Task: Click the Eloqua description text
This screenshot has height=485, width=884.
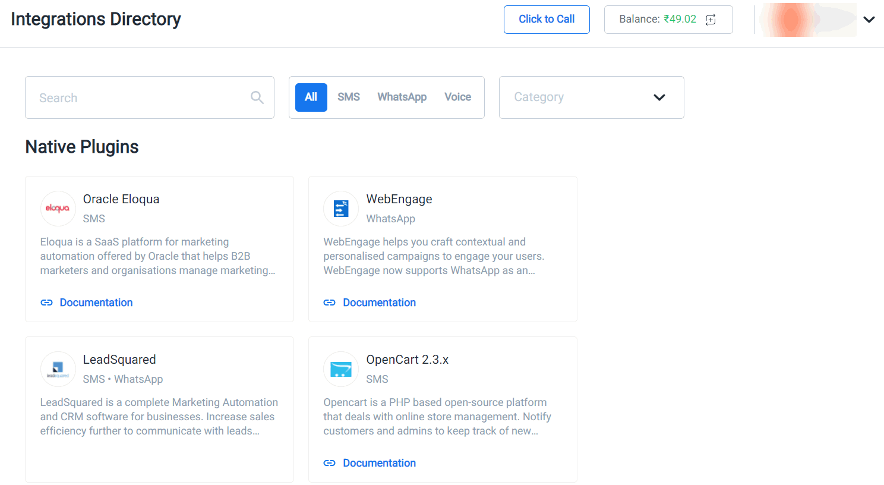Action: pyautogui.click(x=158, y=256)
